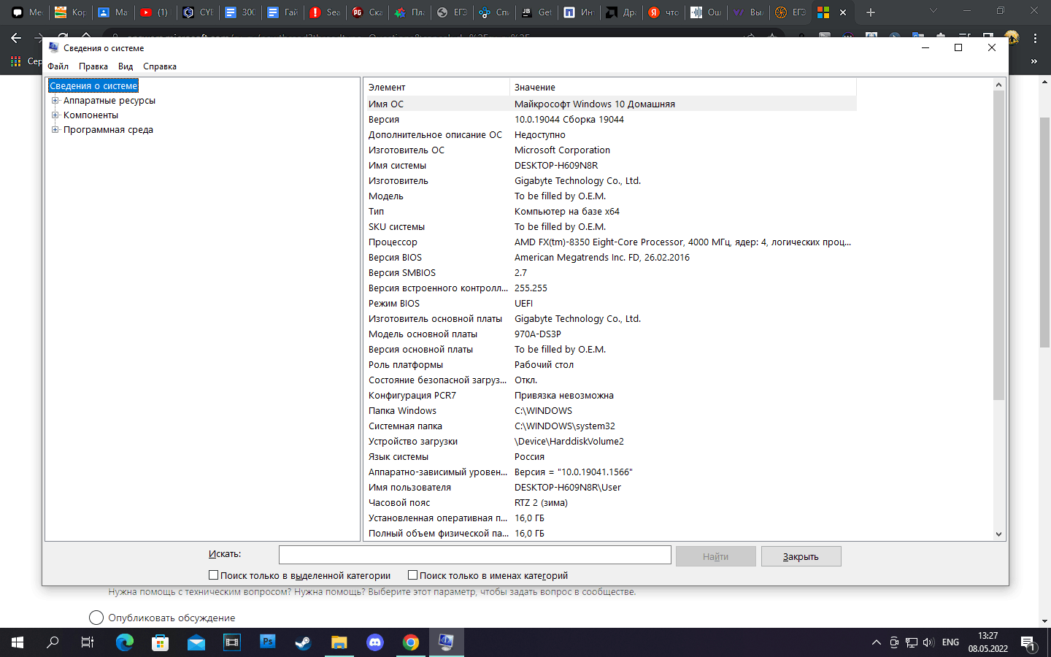
Task: Close the active Microsoft tab in Chrome
Action: pyautogui.click(x=843, y=12)
